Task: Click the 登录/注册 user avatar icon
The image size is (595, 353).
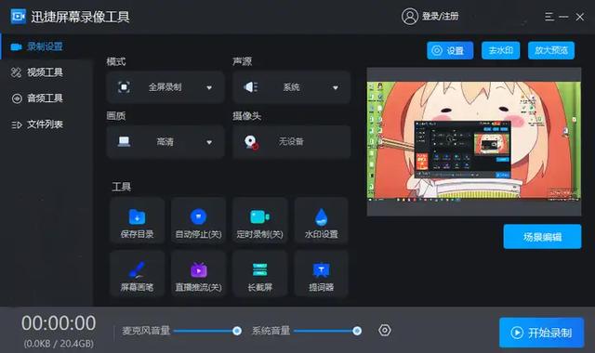Action: [x=409, y=17]
